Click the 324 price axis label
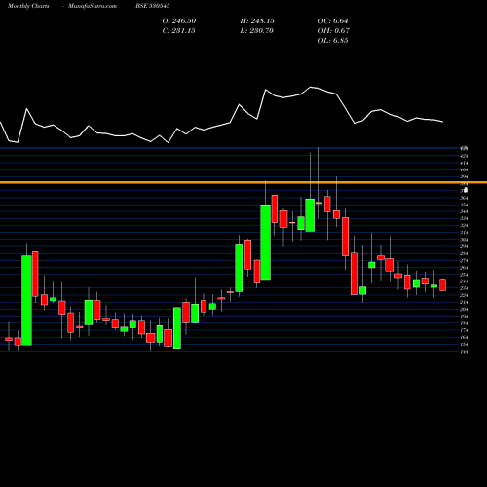 point(464,226)
